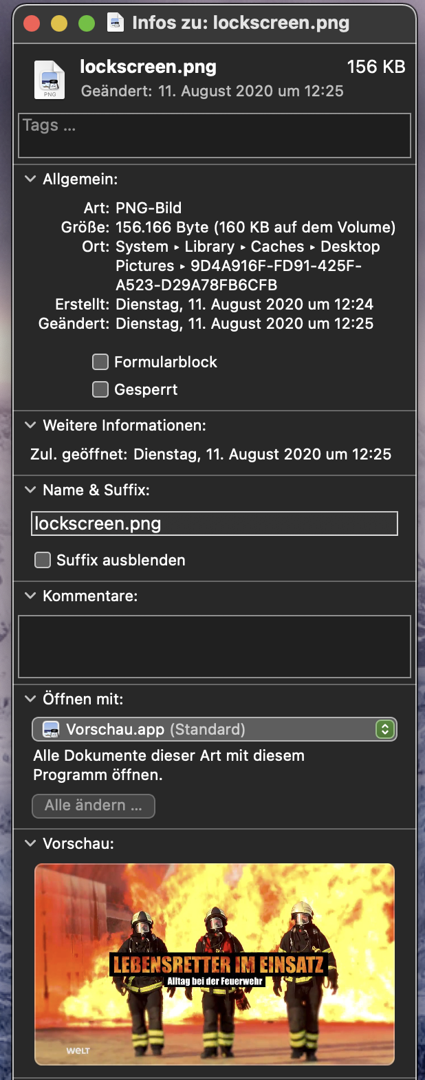The width and height of the screenshot is (425, 1080).
Task: Collapse the Allgemein section
Action: pos(30,179)
